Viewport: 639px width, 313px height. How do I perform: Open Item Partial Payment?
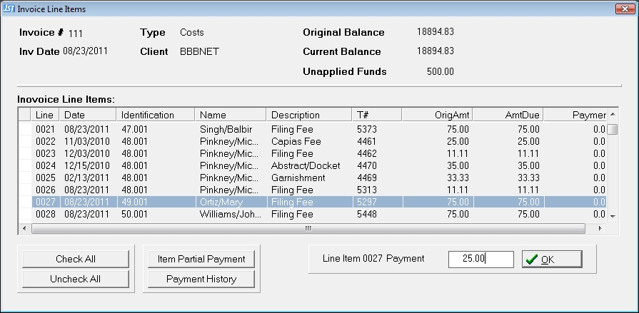tap(201, 259)
